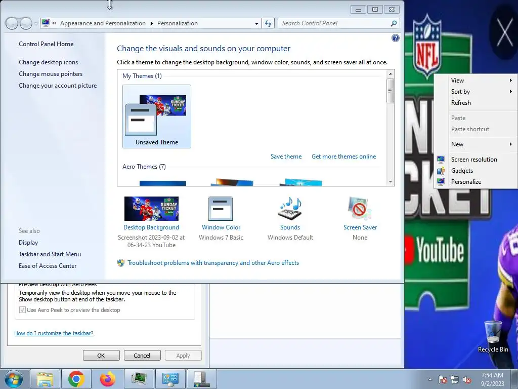Open View in the context menu
The image size is (518, 389).
[x=457, y=81]
